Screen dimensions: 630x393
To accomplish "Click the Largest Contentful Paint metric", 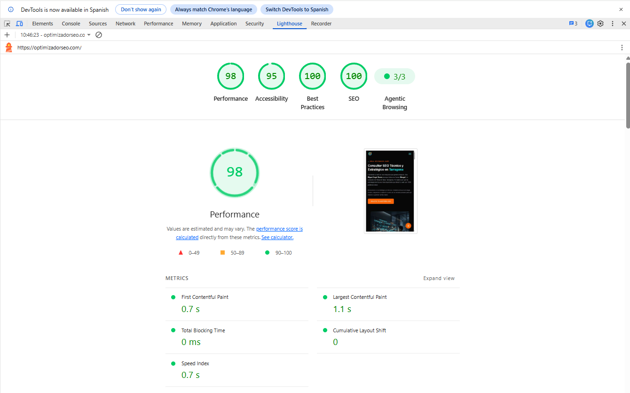I will pyautogui.click(x=388, y=304).
